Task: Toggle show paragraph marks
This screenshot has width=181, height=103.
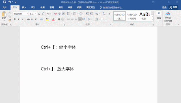Action: [109, 14]
